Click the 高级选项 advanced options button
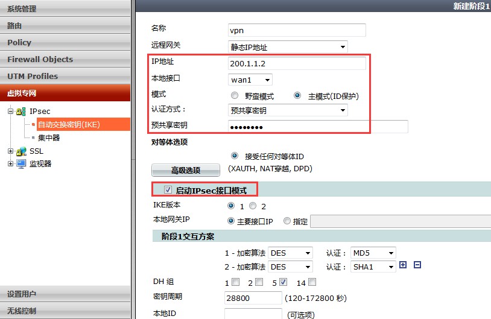Viewport: 491px width, 319px height. point(185,171)
